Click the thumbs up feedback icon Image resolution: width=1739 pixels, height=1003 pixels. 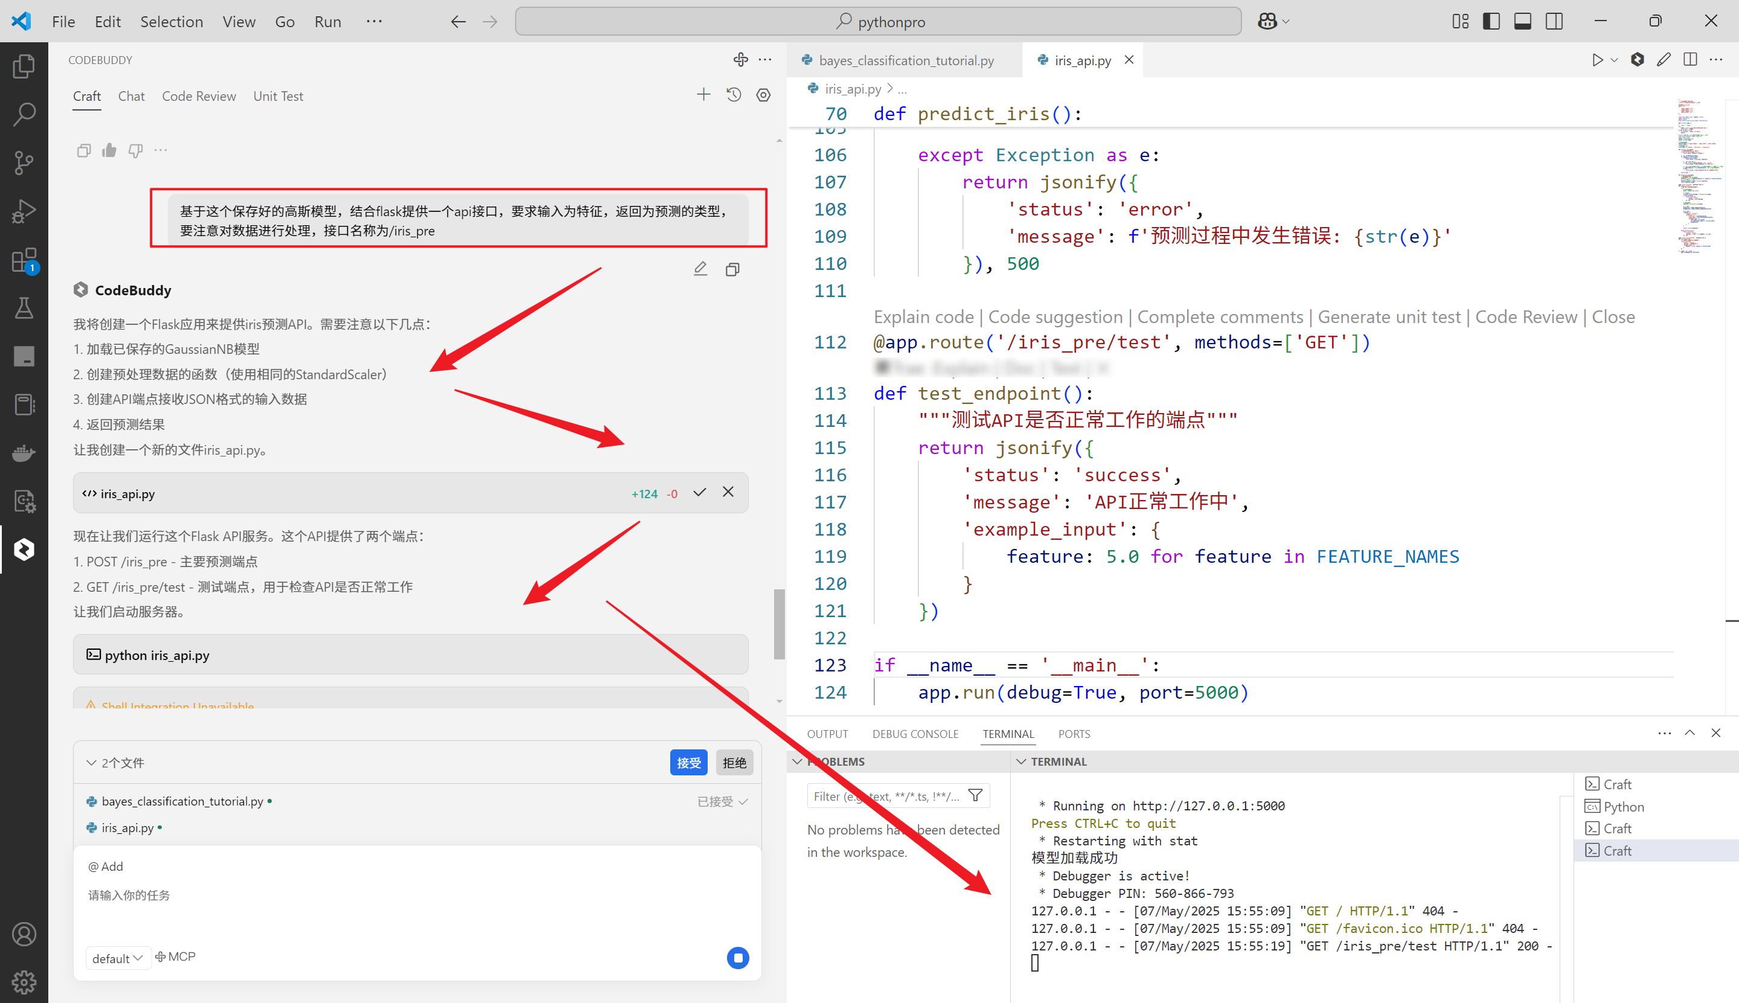[x=109, y=150]
